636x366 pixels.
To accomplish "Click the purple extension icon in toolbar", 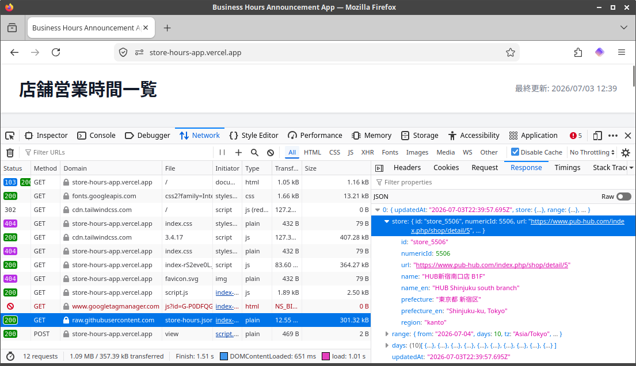I will click(x=600, y=52).
